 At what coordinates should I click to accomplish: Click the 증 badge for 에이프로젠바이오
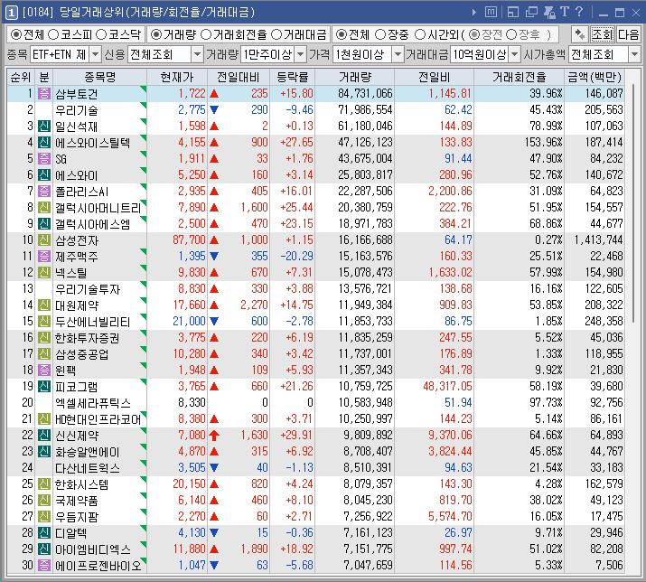tap(44, 565)
